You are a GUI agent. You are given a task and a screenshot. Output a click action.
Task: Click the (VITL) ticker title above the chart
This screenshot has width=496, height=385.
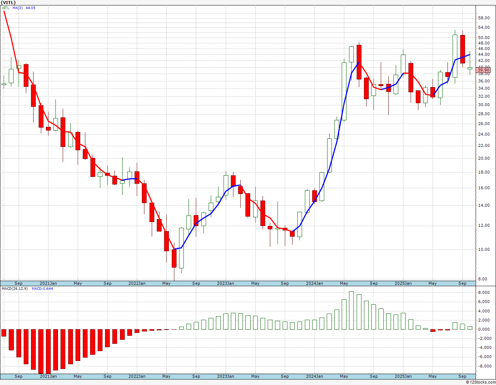[x=8, y=3]
